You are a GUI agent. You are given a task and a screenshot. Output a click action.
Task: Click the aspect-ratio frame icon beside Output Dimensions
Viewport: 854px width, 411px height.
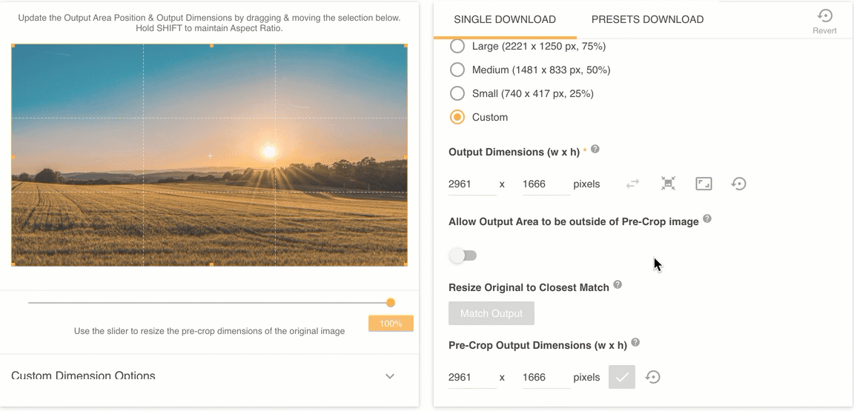[x=704, y=184]
